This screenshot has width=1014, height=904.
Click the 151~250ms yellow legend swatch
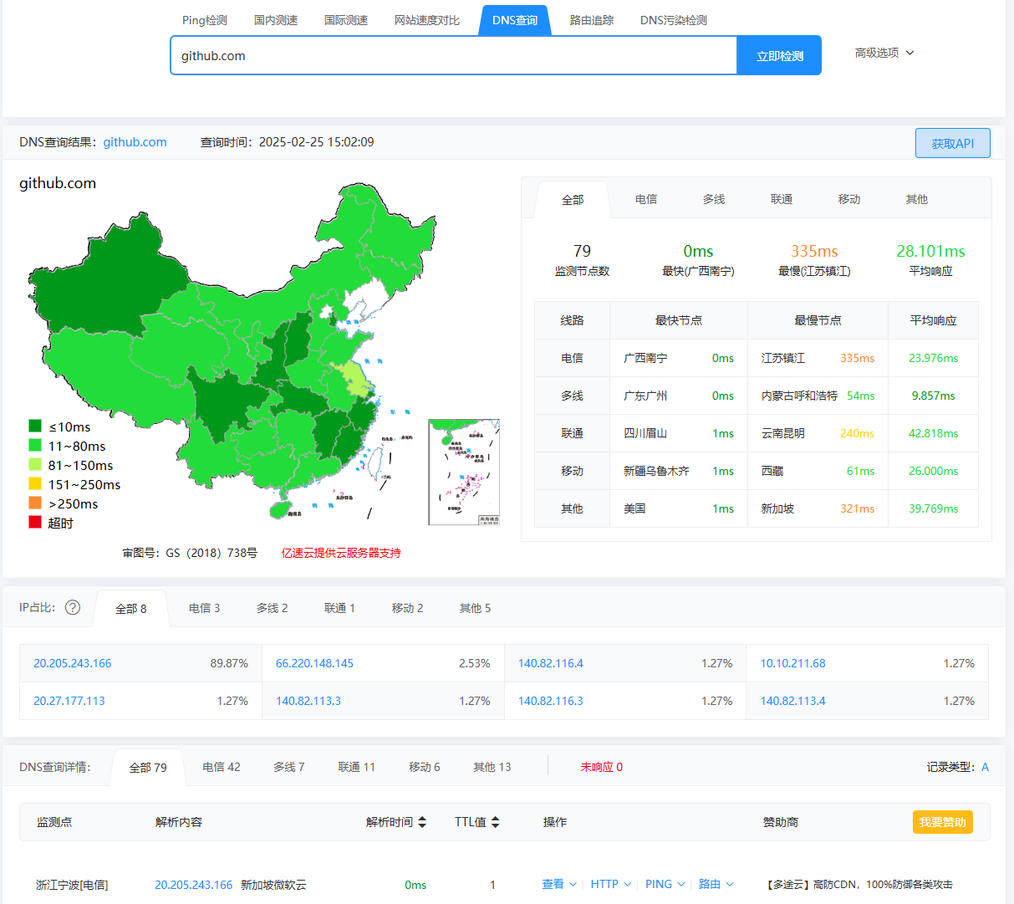(35, 483)
